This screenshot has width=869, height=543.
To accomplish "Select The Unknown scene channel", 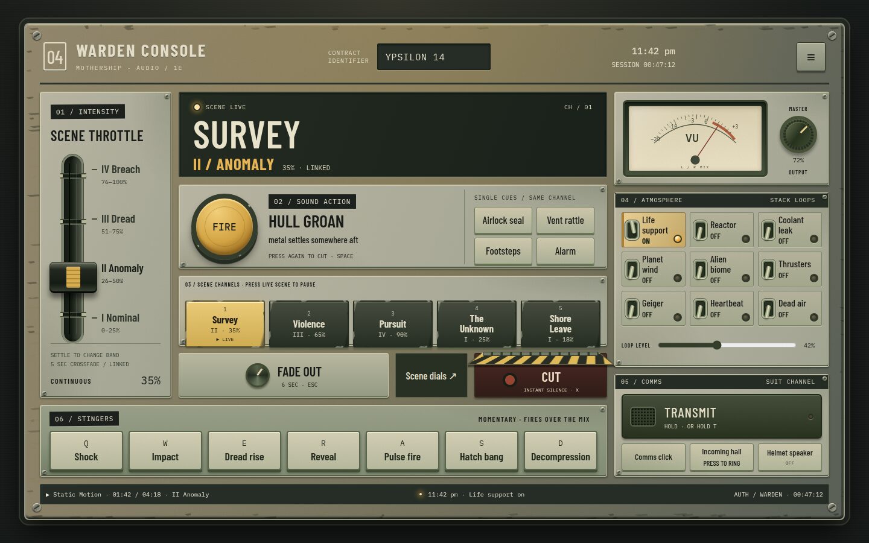I will [477, 324].
